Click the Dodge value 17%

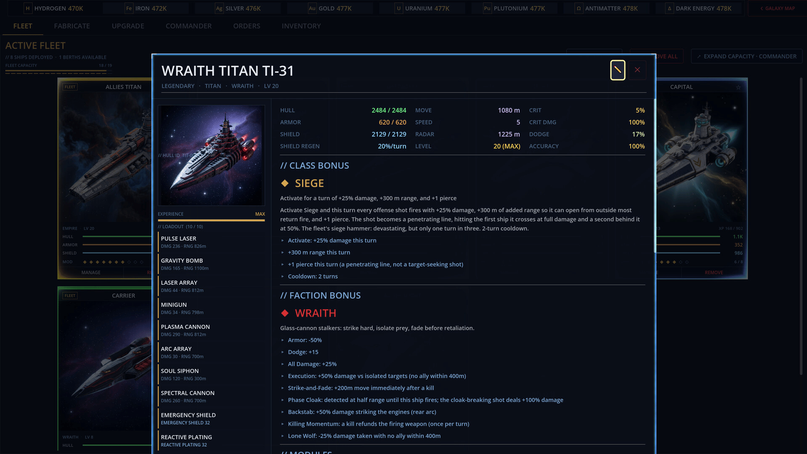[638, 134]
